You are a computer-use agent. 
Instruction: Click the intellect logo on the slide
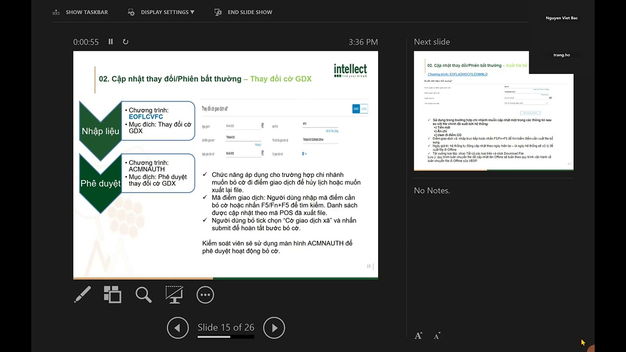pos(350,71)
